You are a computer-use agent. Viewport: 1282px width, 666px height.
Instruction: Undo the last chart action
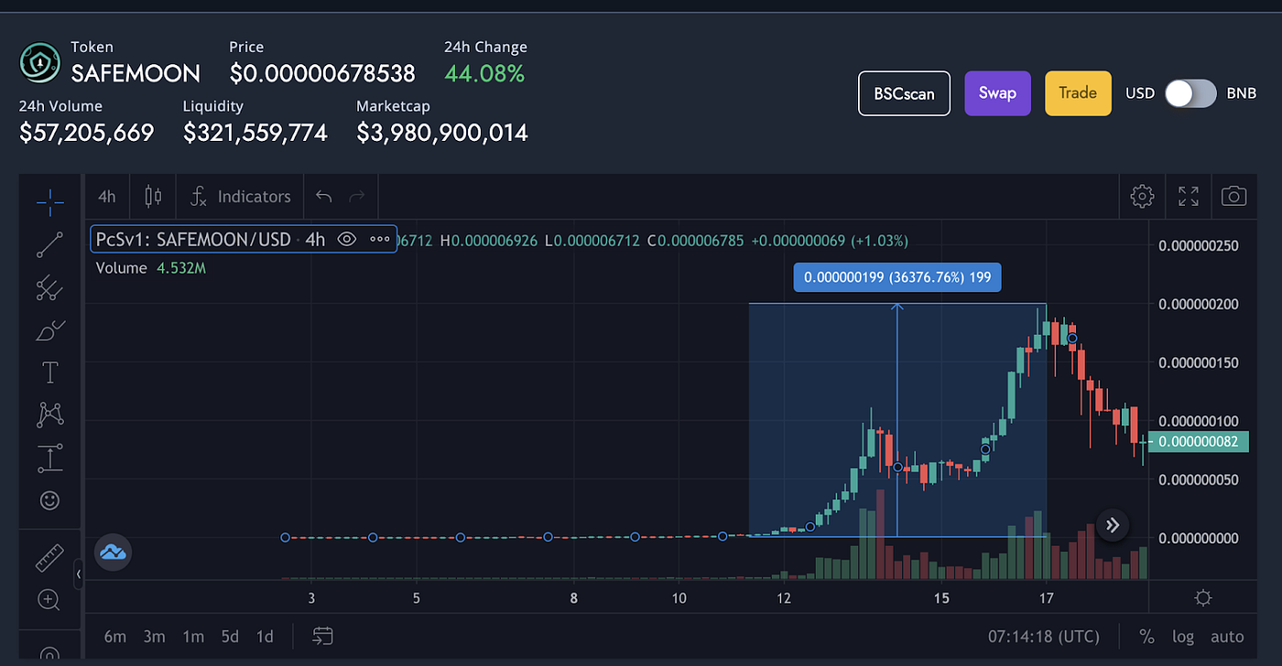(323, 196)
